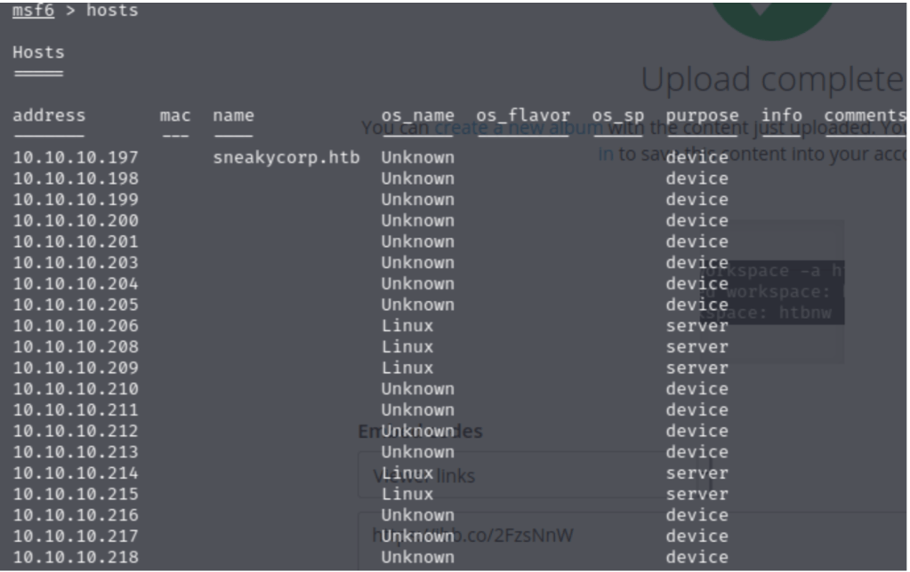Select the 10.10.10.214 address entry
The image size is (910, 572).
coord(76,473)
